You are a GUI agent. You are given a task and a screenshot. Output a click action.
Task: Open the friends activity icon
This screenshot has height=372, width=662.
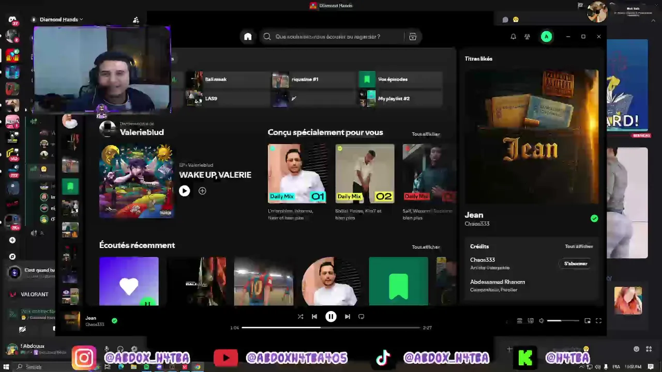coord(527,37)
